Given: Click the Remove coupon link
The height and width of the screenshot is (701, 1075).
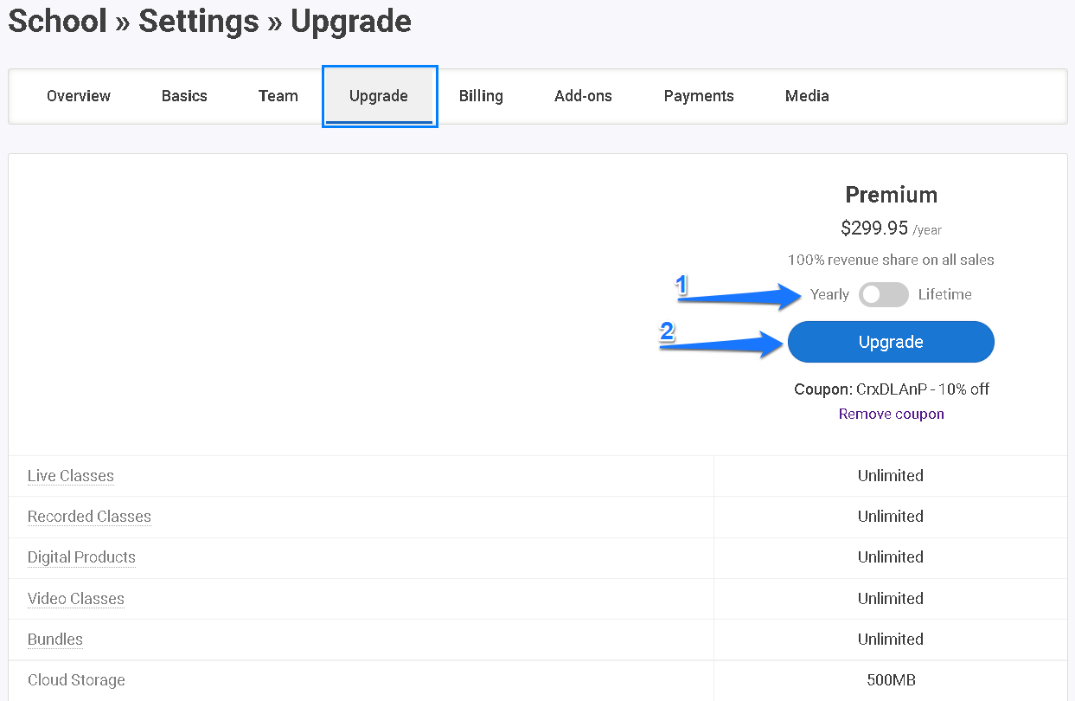Looking at the screenshot, I should tap(891, 414).
